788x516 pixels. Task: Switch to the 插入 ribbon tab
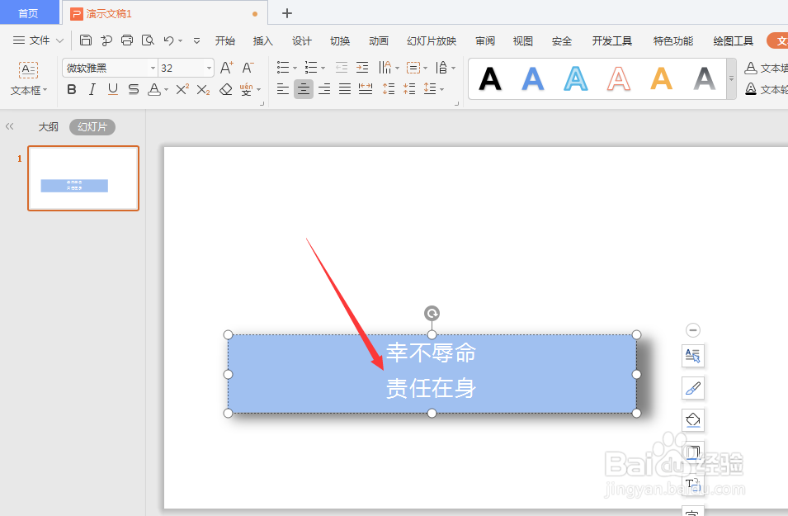[x=263, y=40]
